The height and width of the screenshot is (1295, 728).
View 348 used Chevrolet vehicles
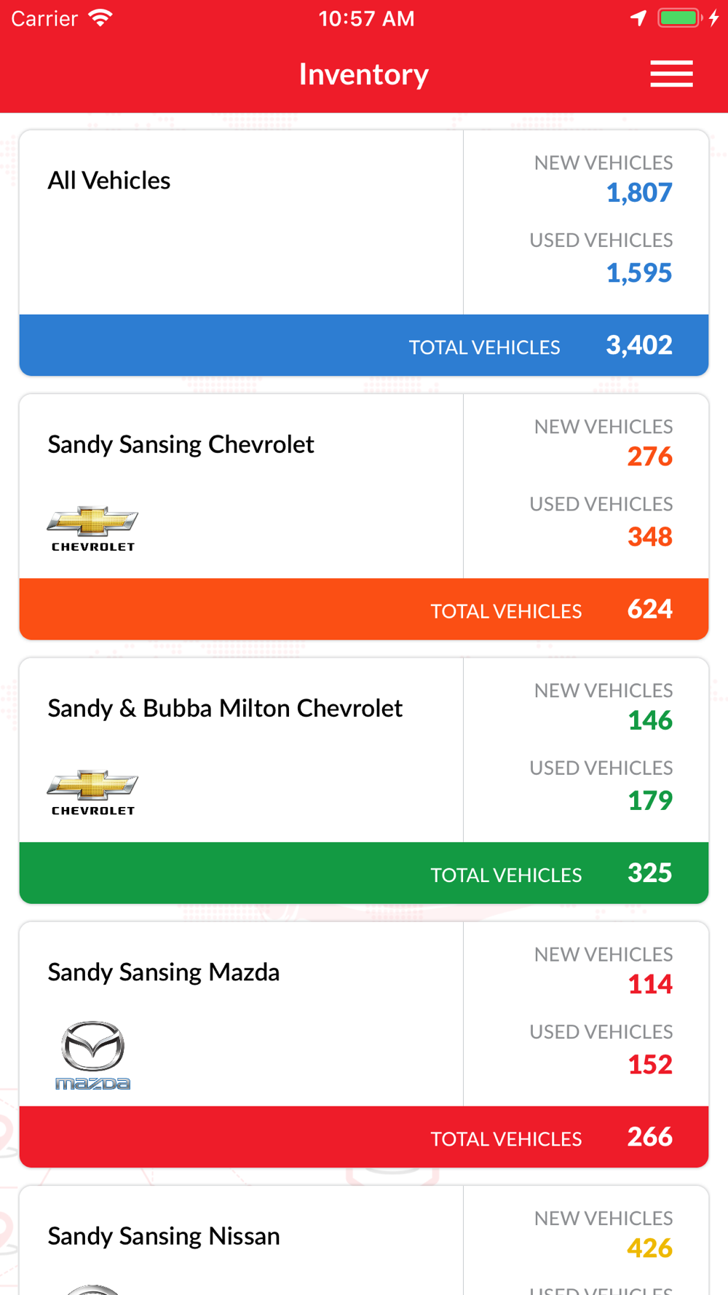(650, 537)
